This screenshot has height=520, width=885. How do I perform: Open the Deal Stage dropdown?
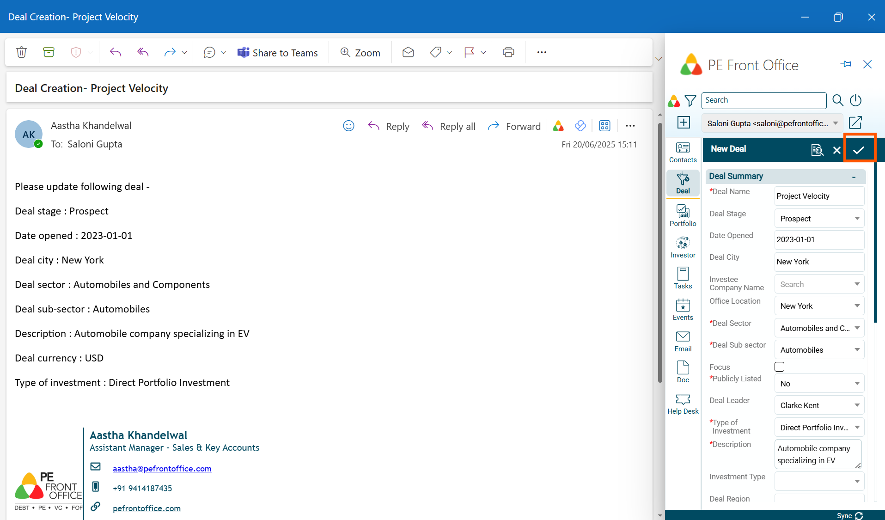tap(819, 219)
